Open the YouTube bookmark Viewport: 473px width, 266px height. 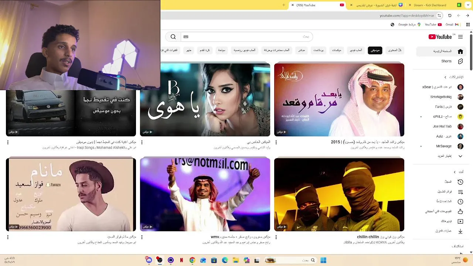(433, 25)
